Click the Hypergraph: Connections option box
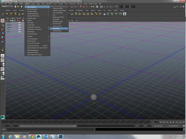The height and width of the screenshot is (139, 186). pos(49,29)
